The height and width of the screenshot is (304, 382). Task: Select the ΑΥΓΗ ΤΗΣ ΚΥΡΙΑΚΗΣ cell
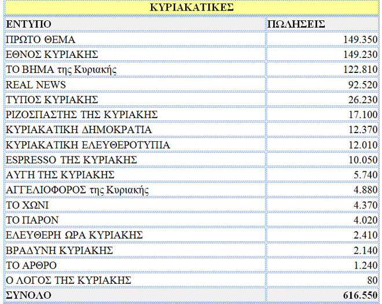coord(60,175)
